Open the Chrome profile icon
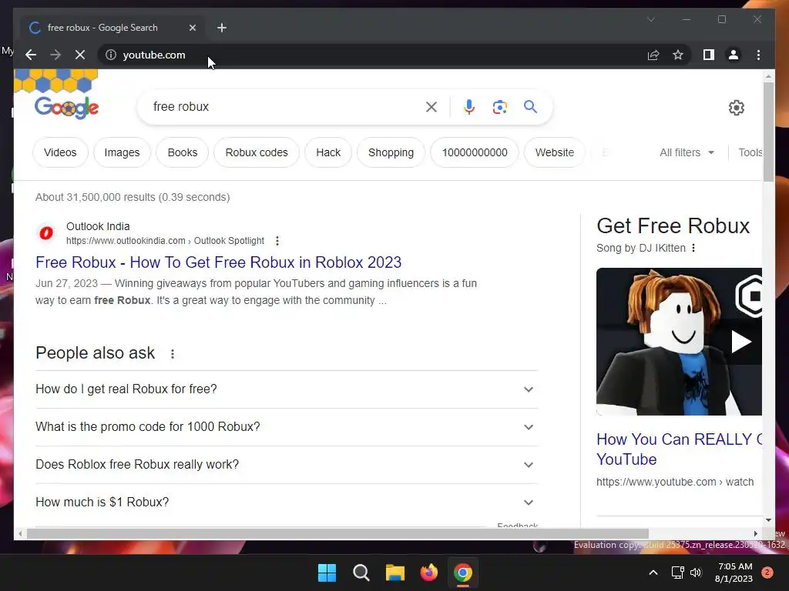 734,55
